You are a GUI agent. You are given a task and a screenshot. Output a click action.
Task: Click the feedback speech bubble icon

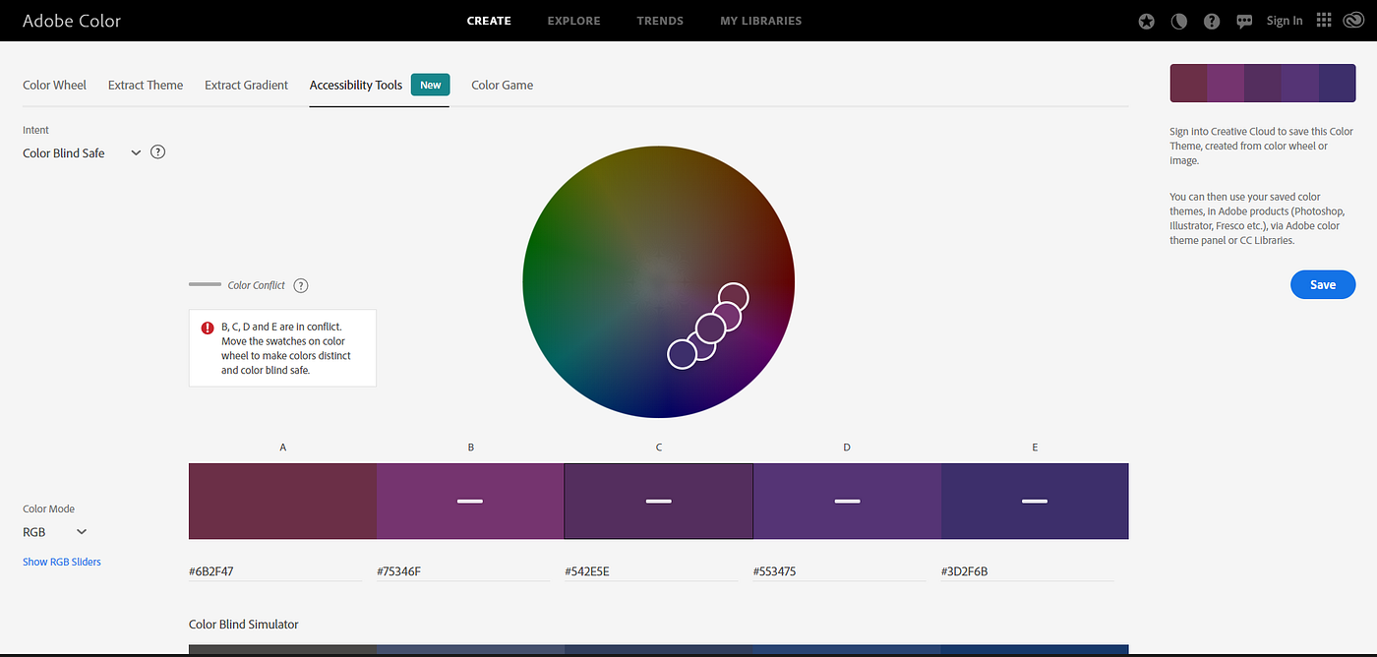coord(1244,20)
